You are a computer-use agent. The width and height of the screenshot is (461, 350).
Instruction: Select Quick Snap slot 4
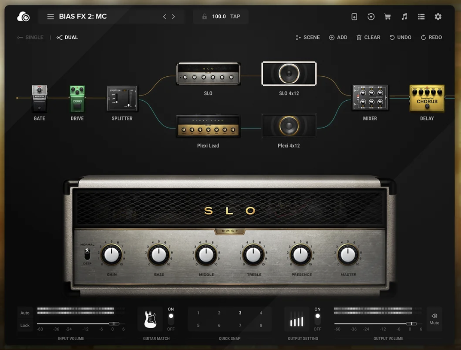(261, 313)
